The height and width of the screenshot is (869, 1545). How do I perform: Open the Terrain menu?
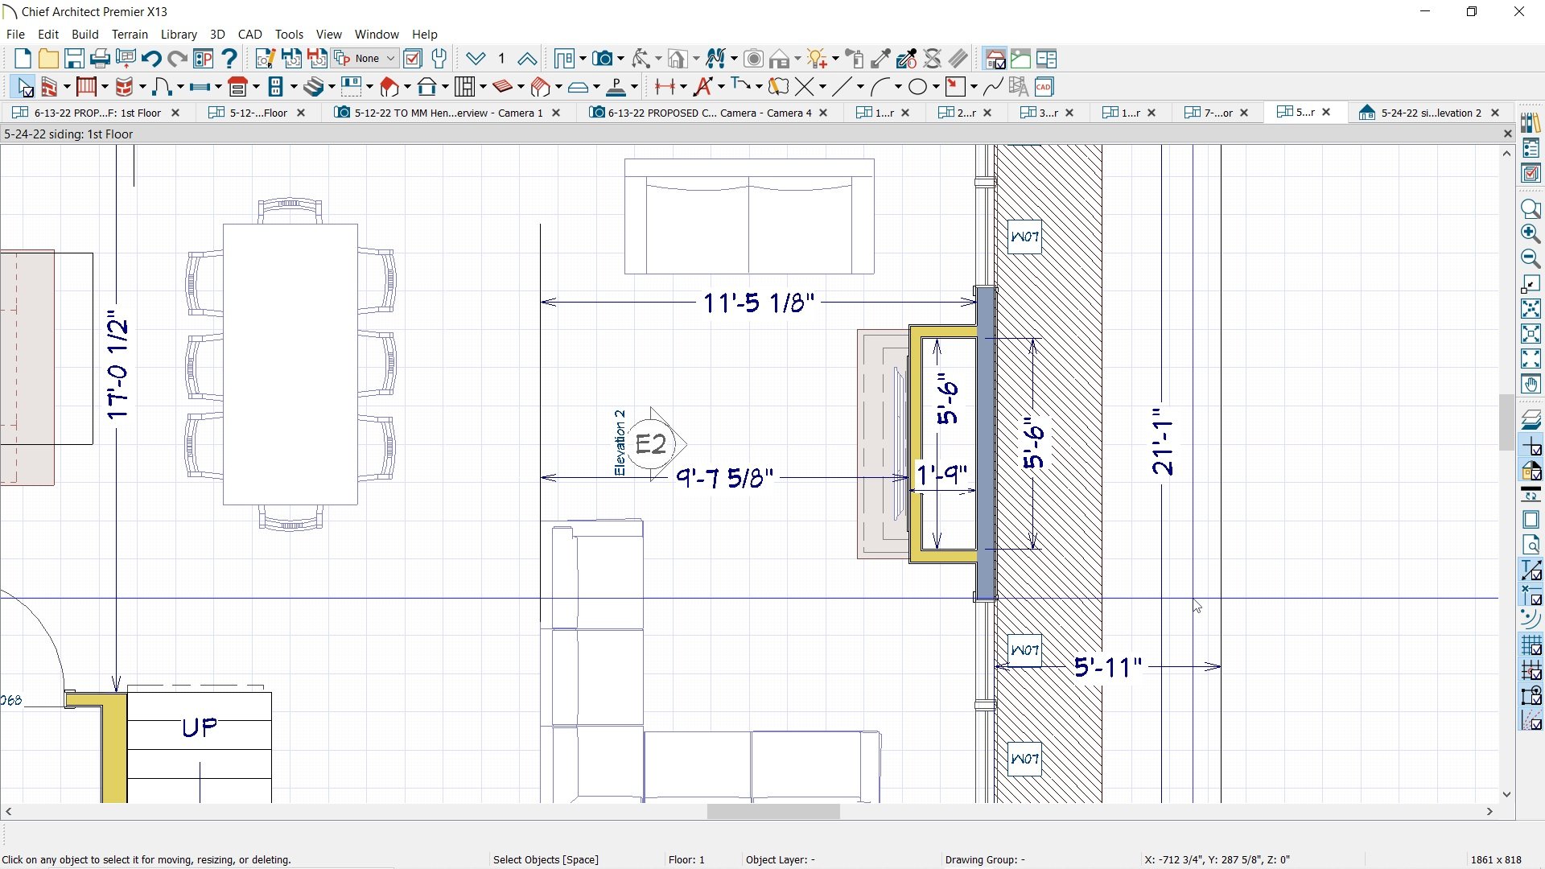tap(130, 35)
